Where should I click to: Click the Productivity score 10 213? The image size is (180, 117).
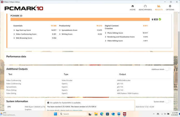click(x=99, y=26)
